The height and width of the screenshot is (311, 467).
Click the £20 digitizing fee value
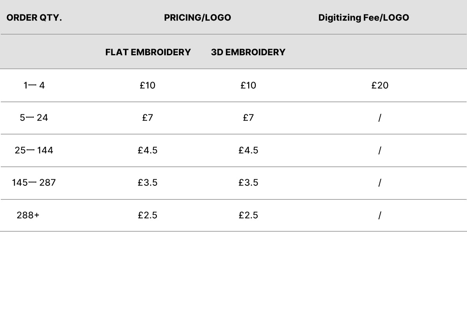pos(380,86)
